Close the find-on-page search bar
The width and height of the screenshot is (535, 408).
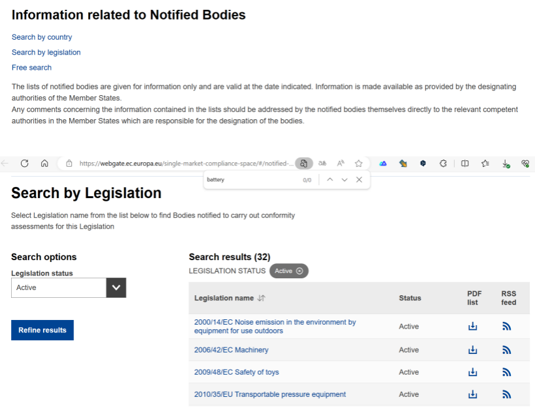tap(359, 180)
